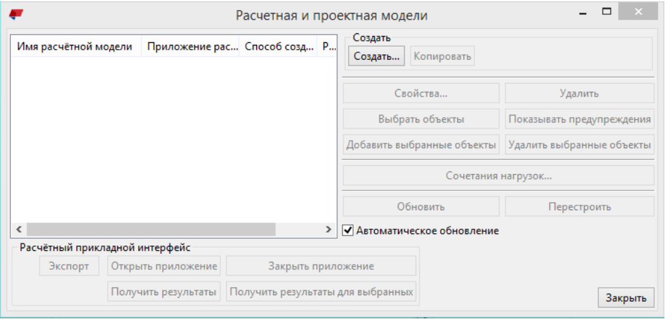Click the Перестроить button

click(579, 207)
